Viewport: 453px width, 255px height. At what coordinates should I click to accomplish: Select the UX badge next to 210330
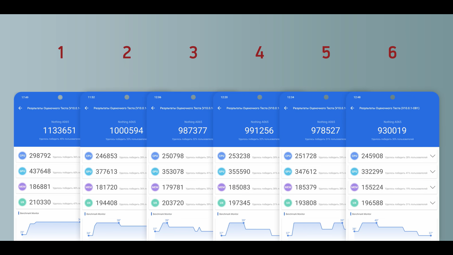[x=22, y=202]
